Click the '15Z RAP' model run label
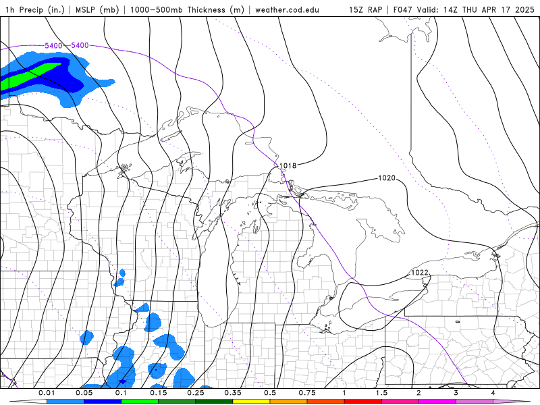The height and width of the screenshot is (405, 540). click(x=365, y=9)
